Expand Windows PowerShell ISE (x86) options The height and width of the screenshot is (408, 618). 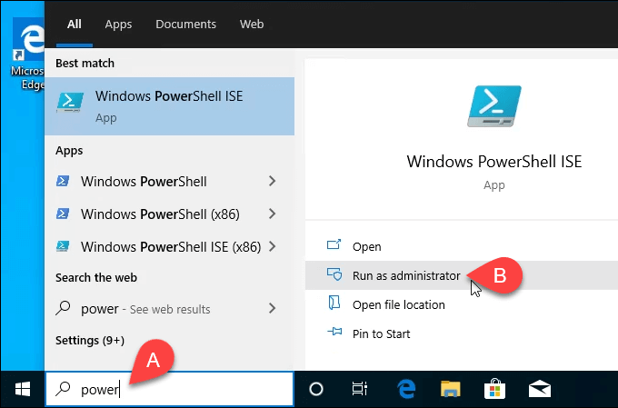coord(272,246)
